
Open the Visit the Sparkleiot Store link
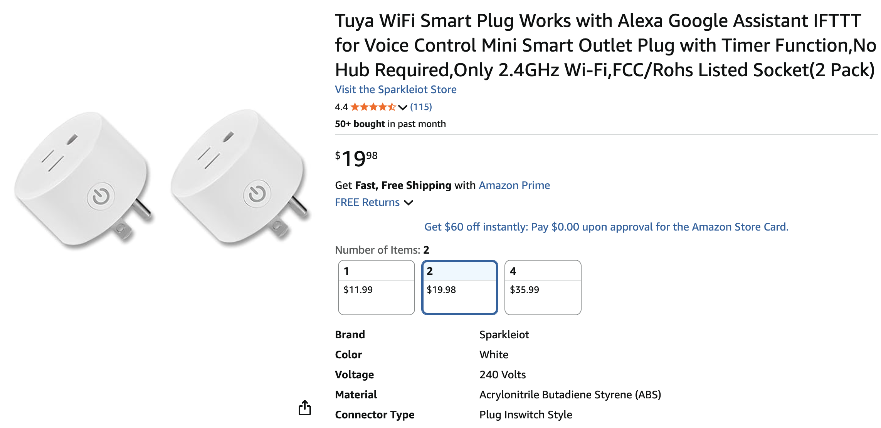395,90
